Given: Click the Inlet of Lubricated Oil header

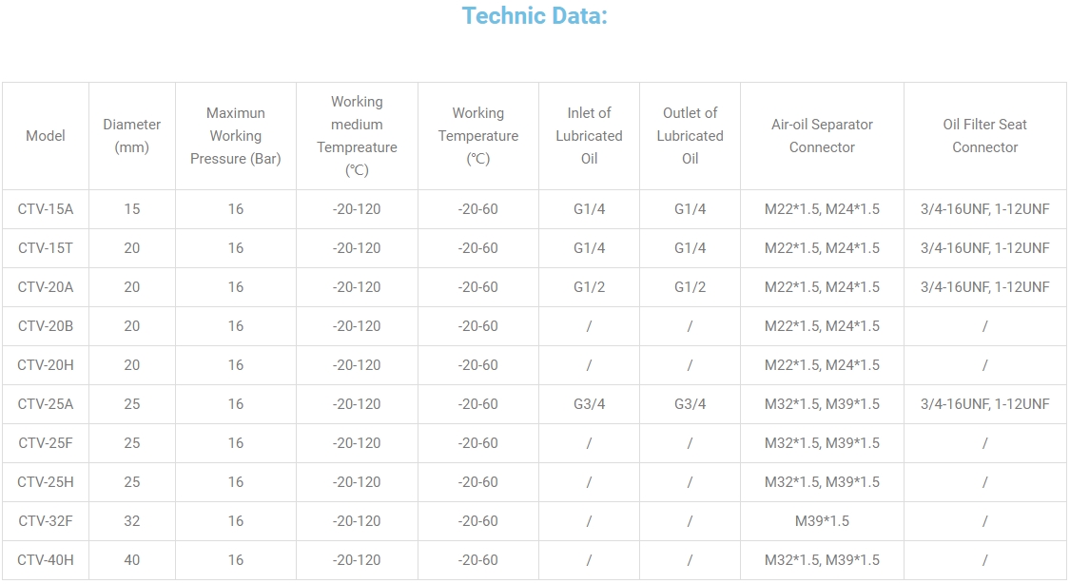Looking at the screenshot, I should click(x=589, y=136).
